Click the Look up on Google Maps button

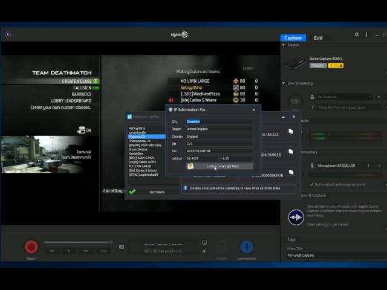point(220,166)
